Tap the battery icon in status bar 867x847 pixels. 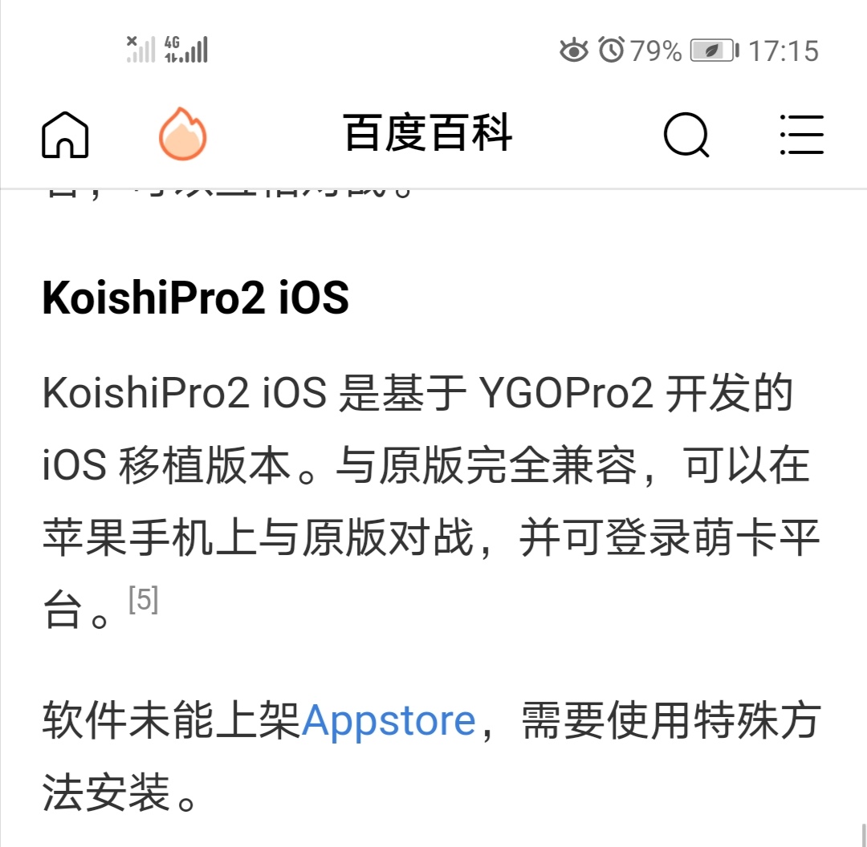point(714,51)
